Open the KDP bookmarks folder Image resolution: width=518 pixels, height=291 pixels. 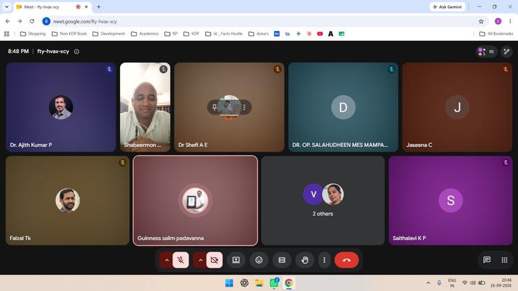tap(191, 34)
